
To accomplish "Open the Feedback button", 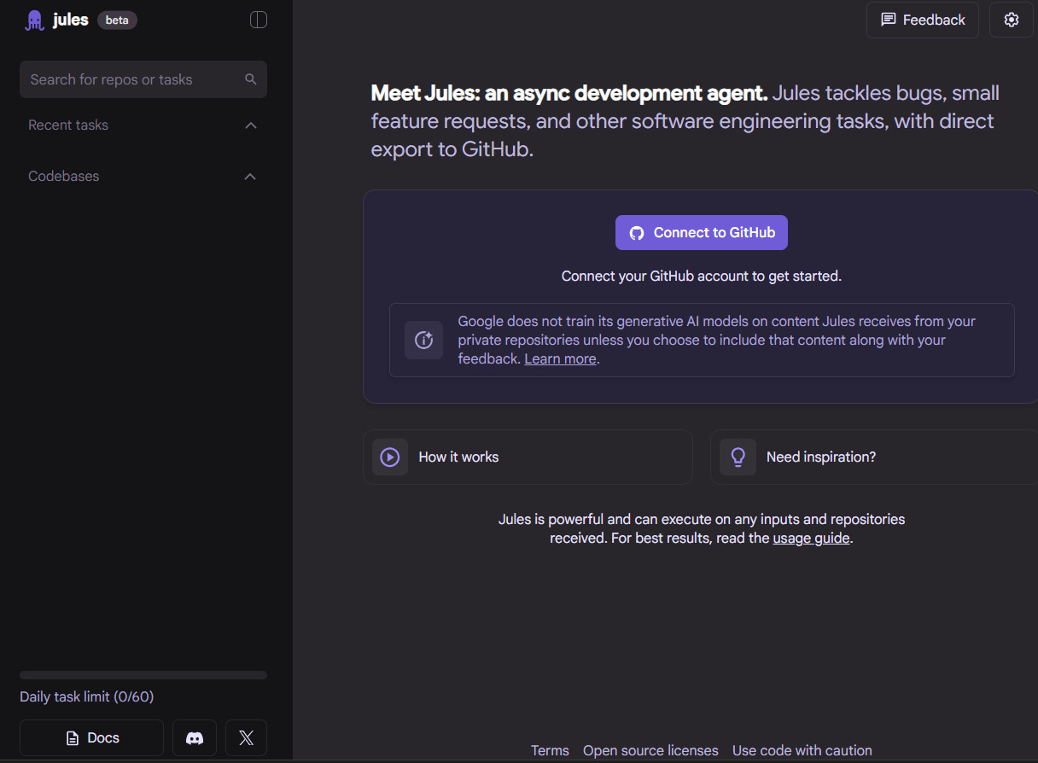I will click(923, 20).
